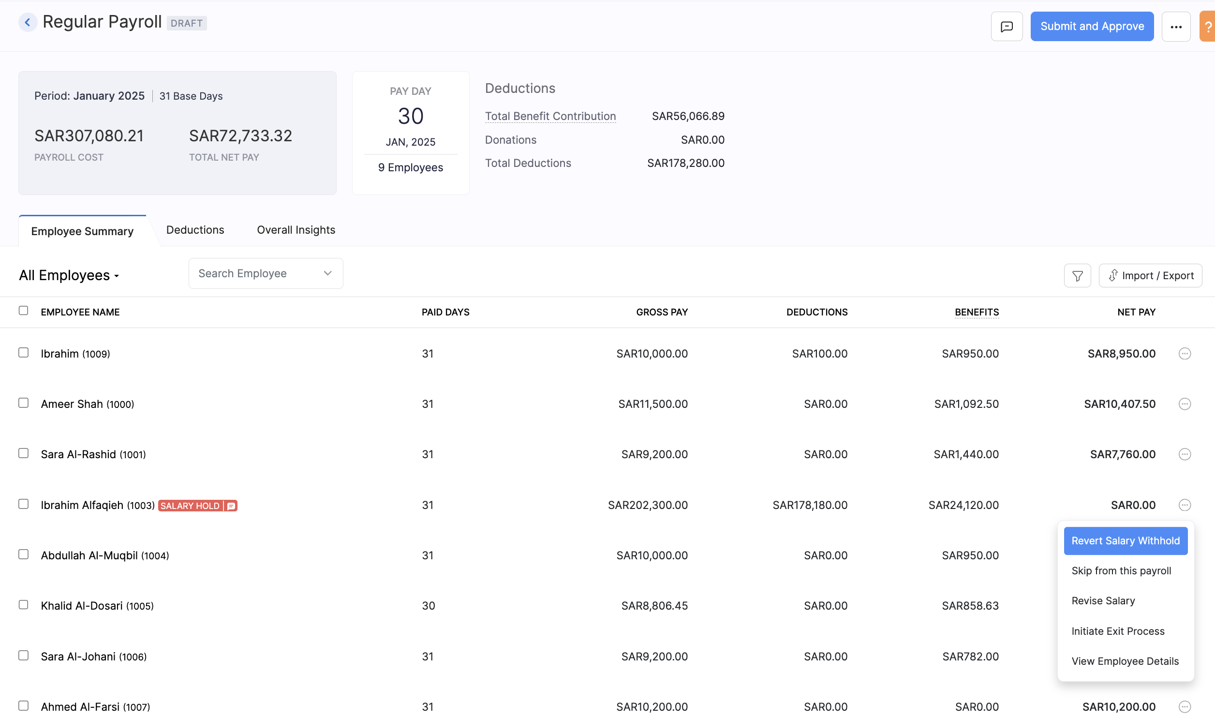Open the comment icon on the Salary Hold badge
This screenshot has width=1215, height=718.
point(231,506)
